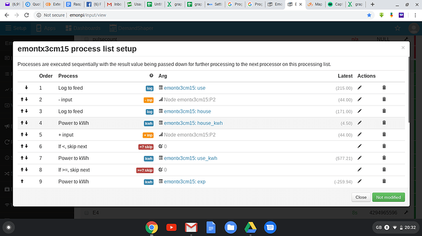Screen dimensions: 422x236
Task: Click the log badge in row 1
Action: point(150,88)
